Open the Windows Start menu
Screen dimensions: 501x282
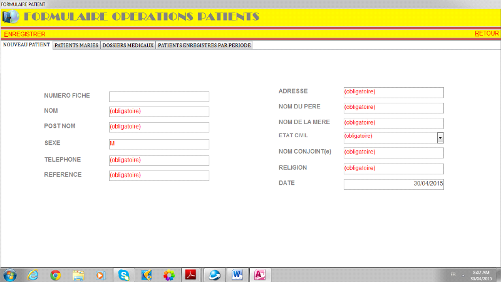[9, 275]
